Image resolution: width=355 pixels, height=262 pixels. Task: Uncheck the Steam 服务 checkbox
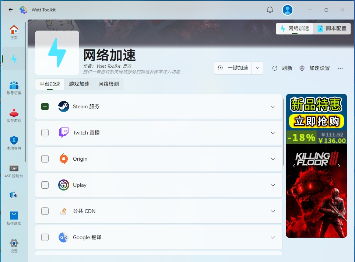[45, 106]
